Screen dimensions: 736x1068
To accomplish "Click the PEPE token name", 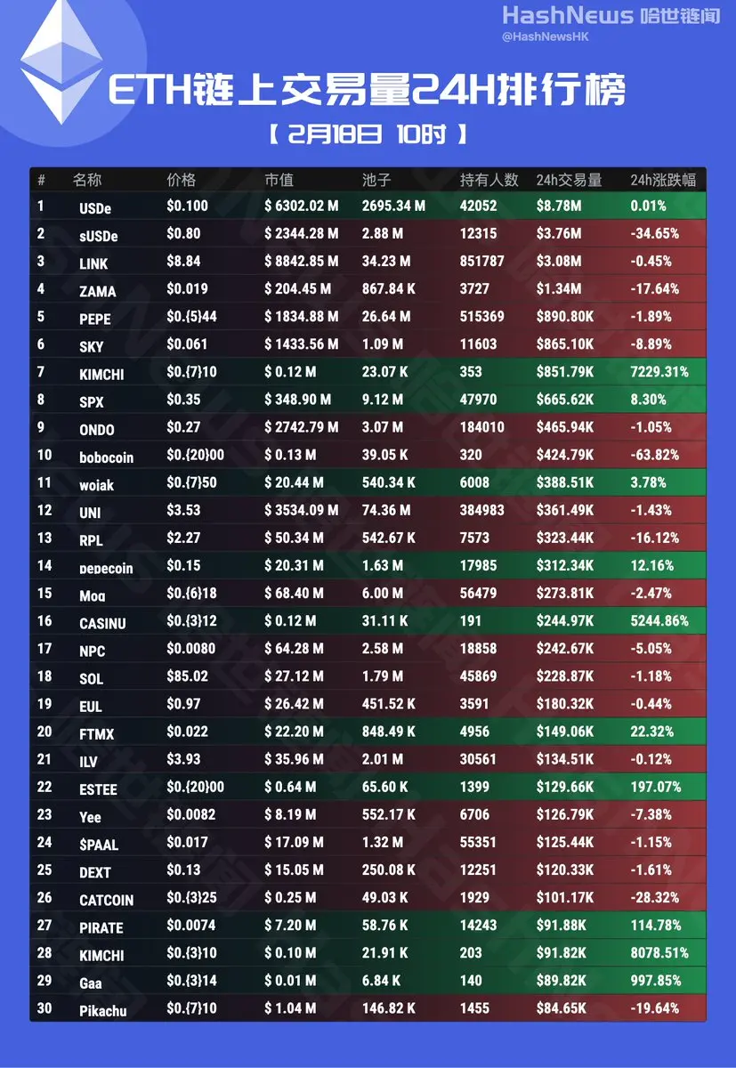I will click(x=94, y=319).
